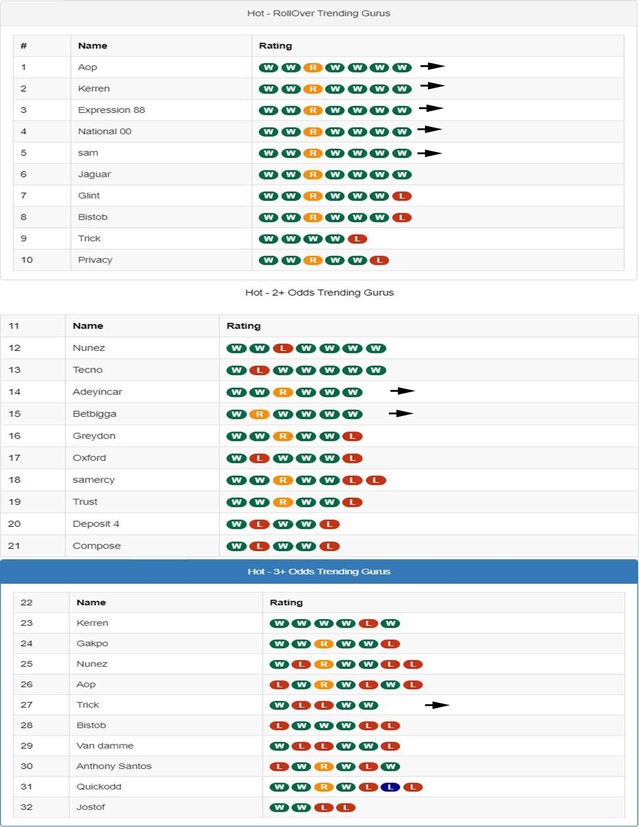Click the orange R badge in Anthony Santos's row
639x827 pixels.
click(x=324, y=766)
